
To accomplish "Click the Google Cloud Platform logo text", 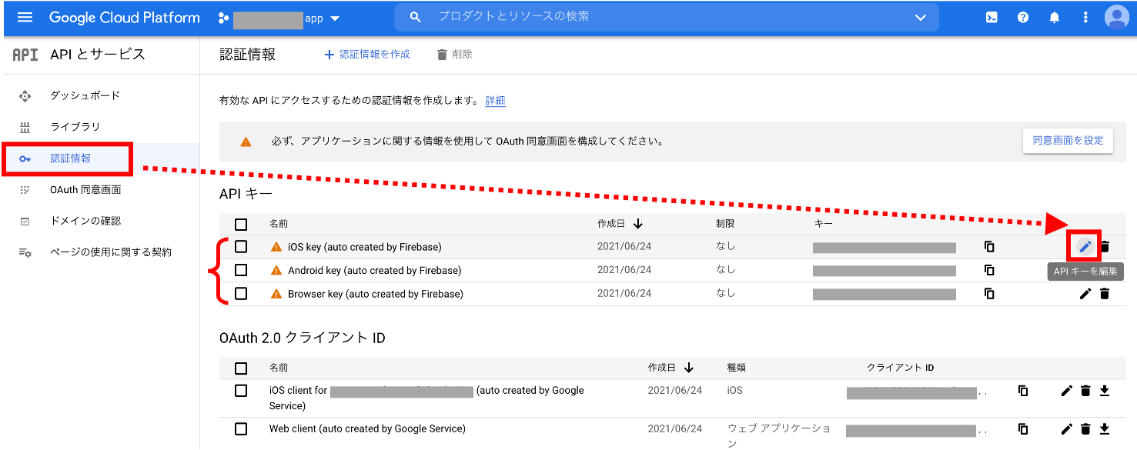I will click(x=125, y=18).
